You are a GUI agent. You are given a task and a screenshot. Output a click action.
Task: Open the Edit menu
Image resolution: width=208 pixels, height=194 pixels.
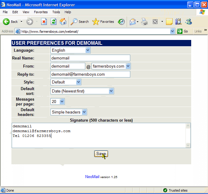click(15, 12)
